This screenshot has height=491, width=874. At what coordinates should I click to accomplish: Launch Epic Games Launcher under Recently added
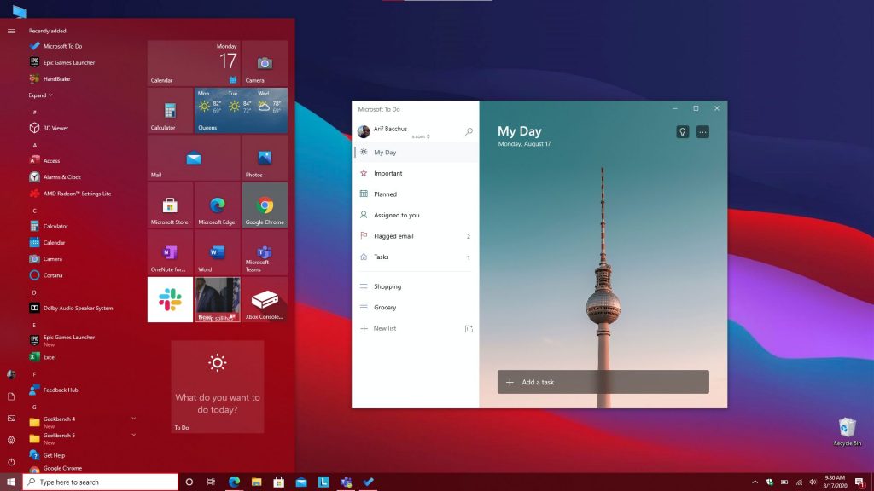[61, 62]
